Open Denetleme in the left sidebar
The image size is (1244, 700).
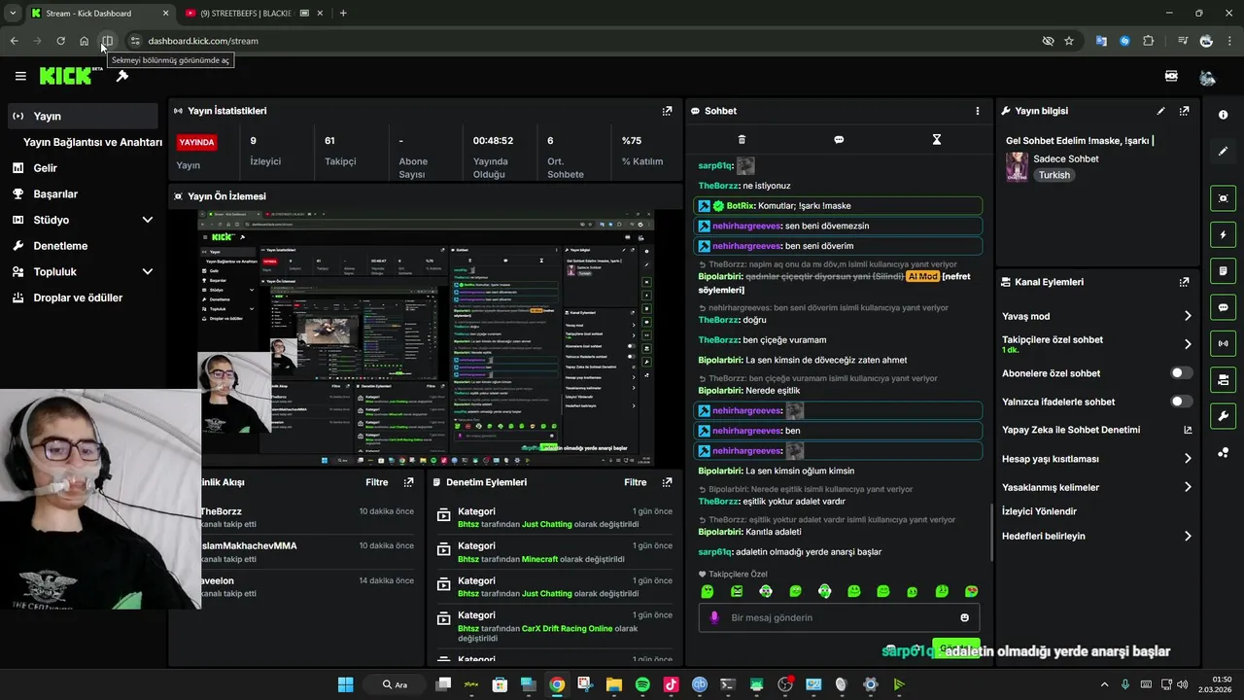(84, 246)
